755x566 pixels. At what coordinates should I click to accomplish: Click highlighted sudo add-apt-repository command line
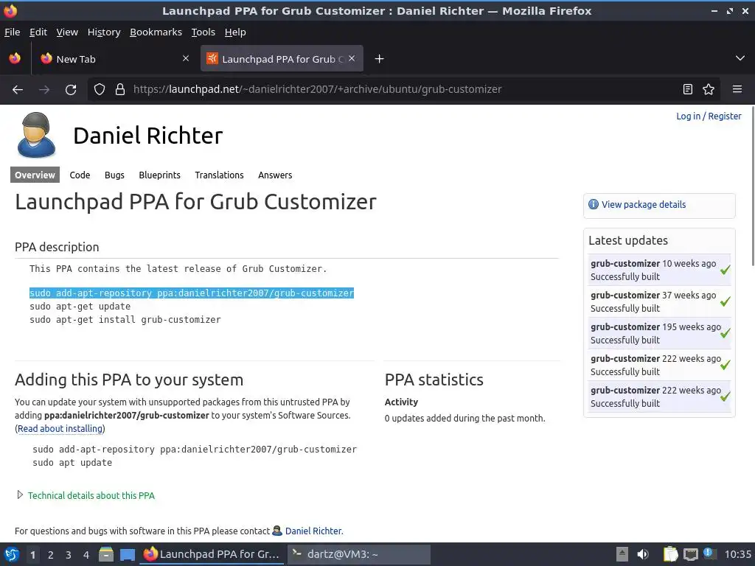(192, 293)
